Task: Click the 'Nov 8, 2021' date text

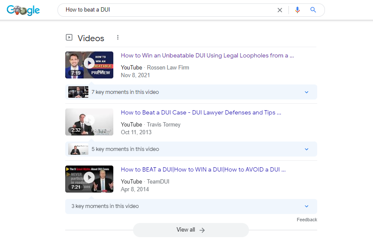Action: [135, 75]
